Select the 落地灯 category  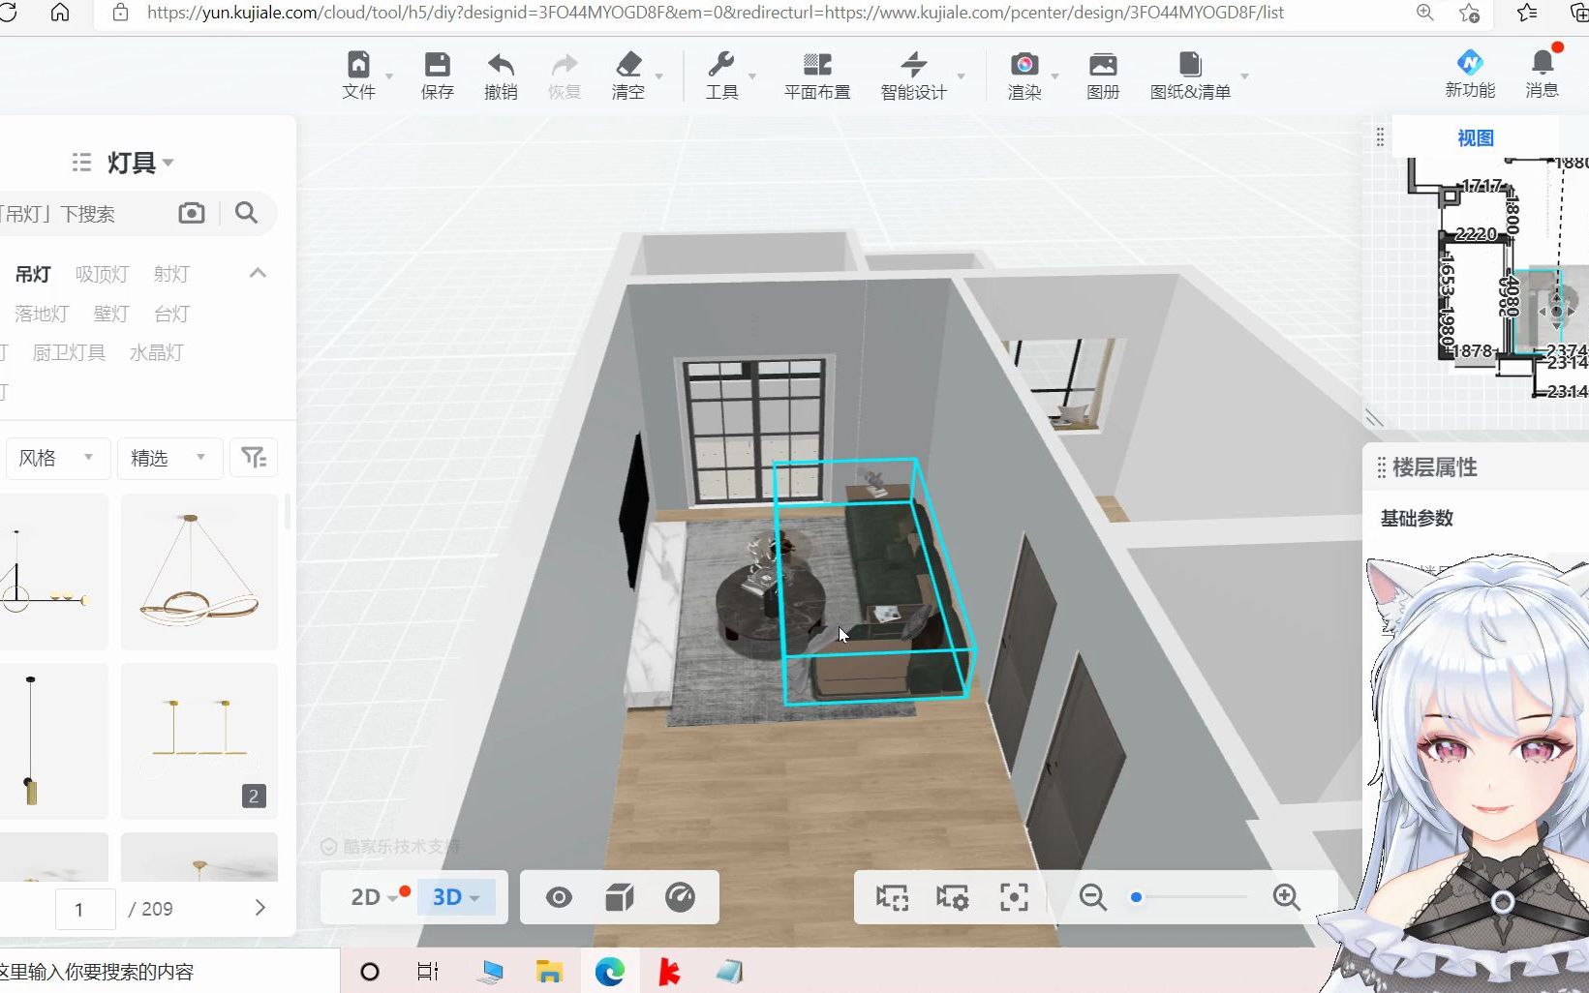click(x=42, y=314)
